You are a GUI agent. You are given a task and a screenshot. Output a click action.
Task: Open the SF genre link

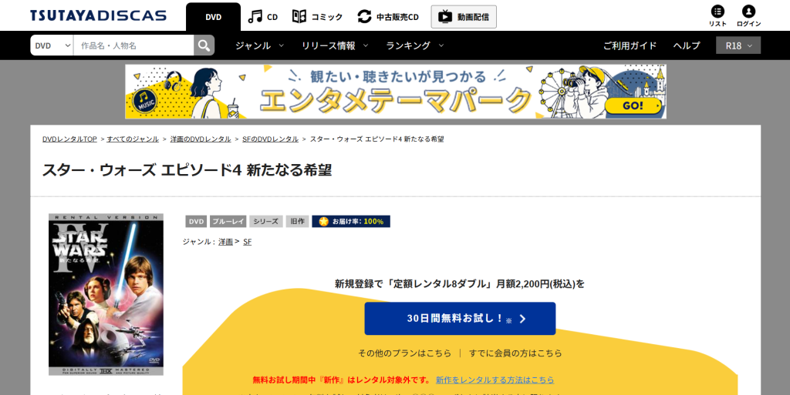pos(247,242)
